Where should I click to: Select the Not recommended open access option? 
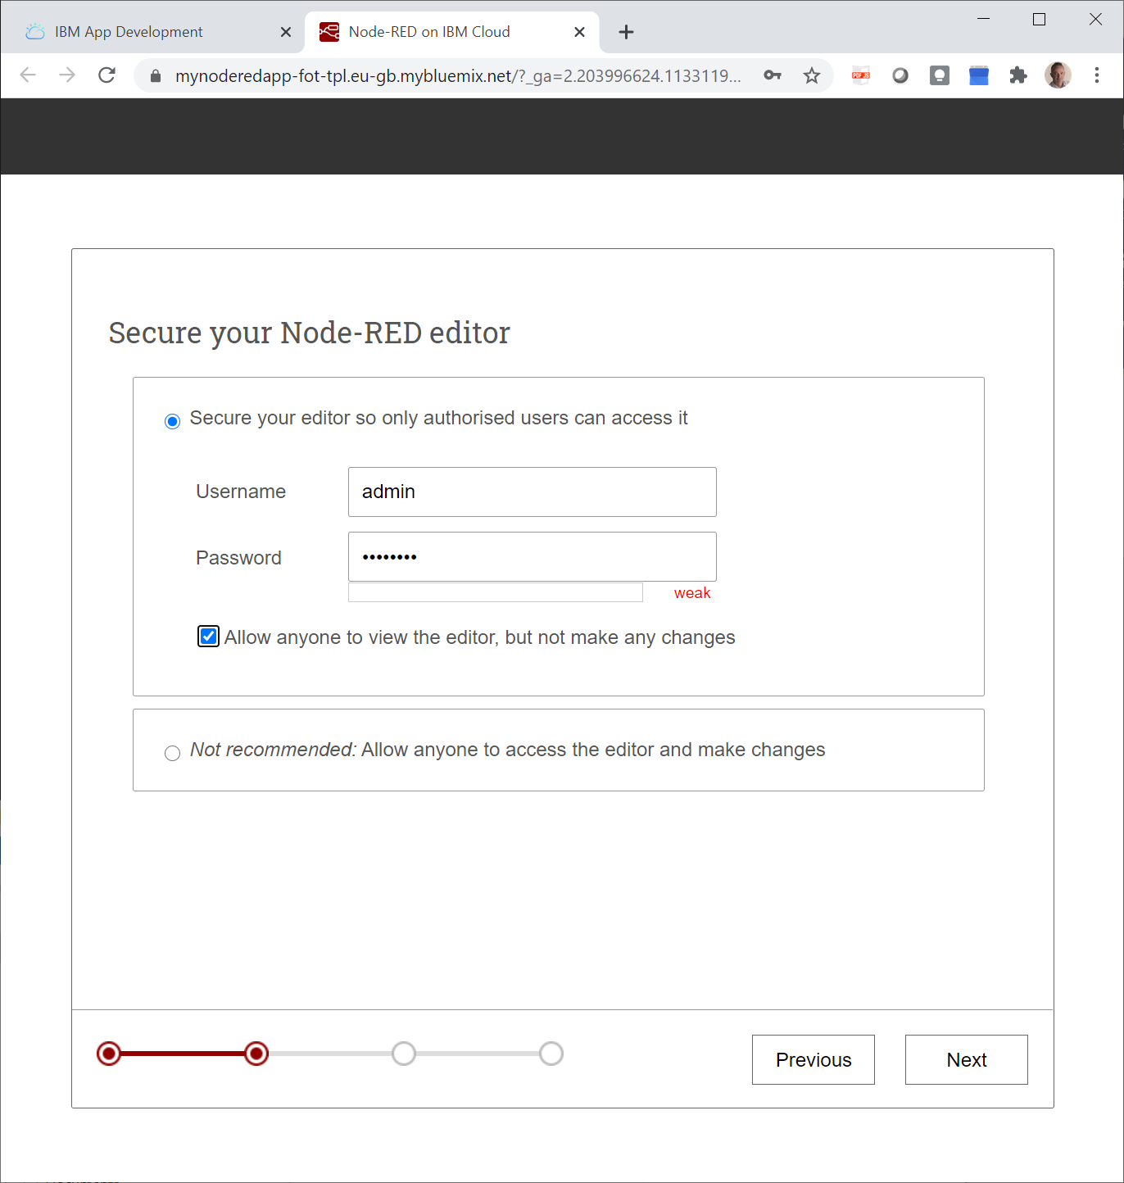172,753
